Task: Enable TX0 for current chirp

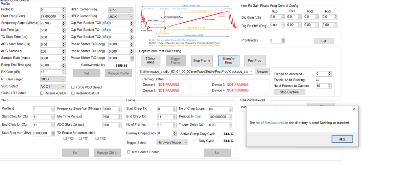Action: pos(65,138)
